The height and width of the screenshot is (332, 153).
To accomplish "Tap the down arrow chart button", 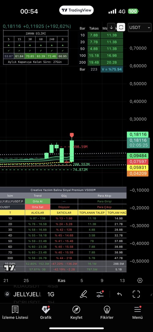I will [x=111, y=27].
